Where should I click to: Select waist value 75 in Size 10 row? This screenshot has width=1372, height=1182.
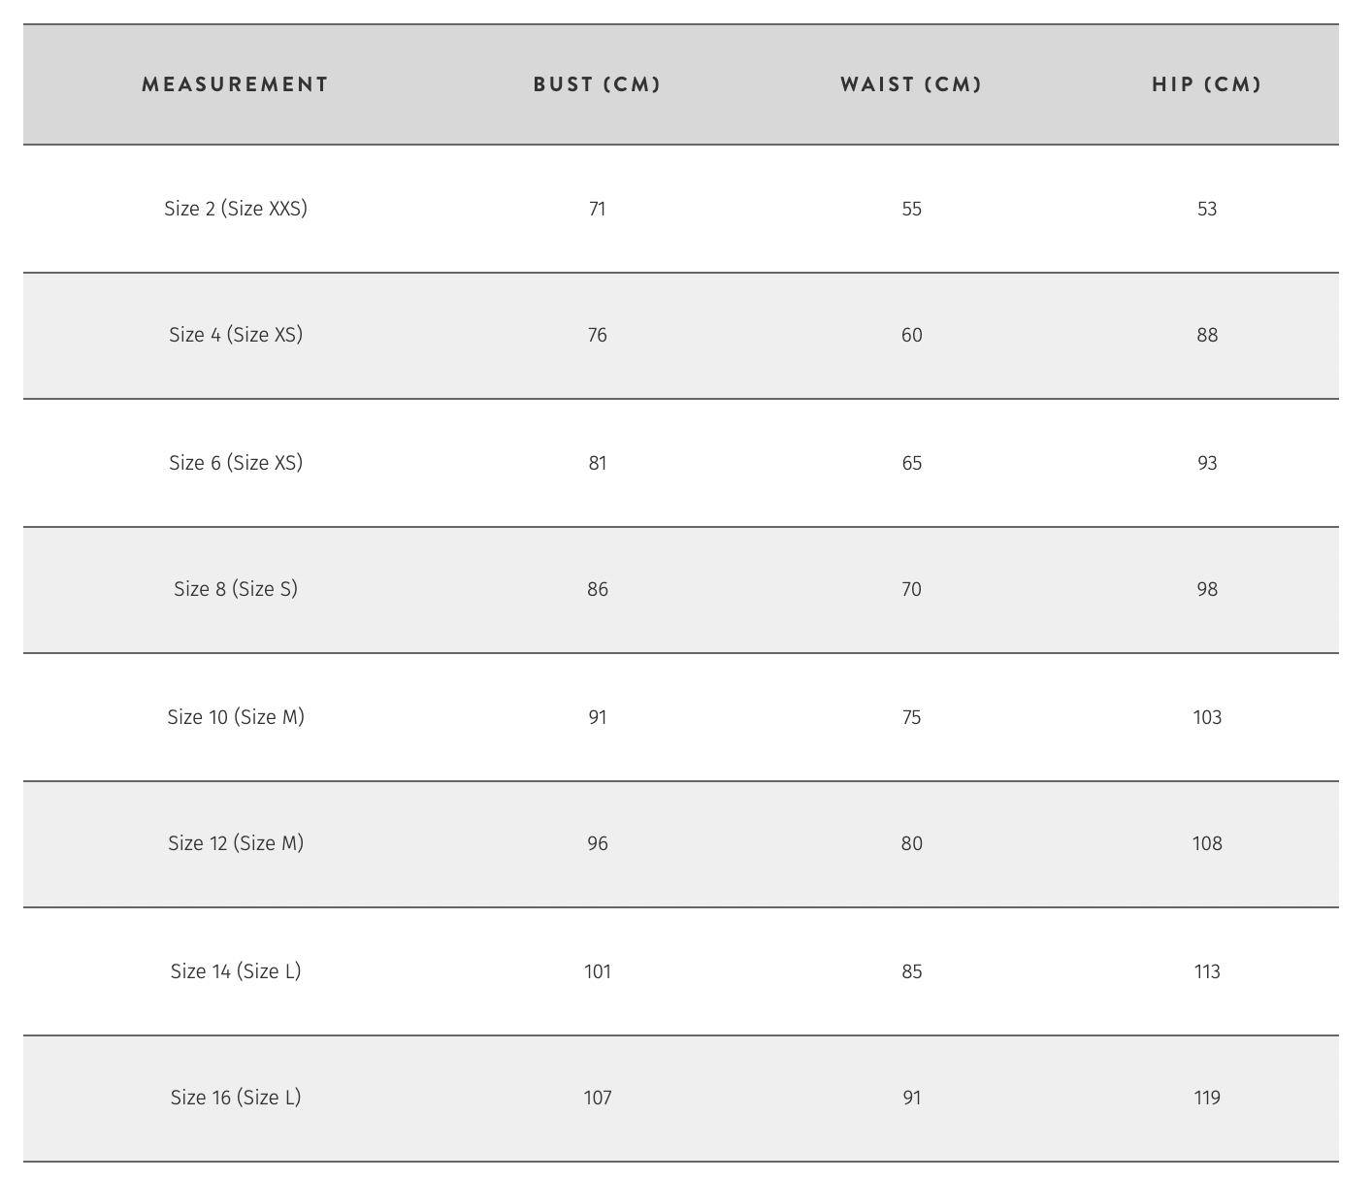[912, 717]
